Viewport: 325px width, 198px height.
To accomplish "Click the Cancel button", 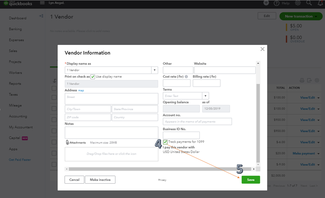I will point(74,179).
